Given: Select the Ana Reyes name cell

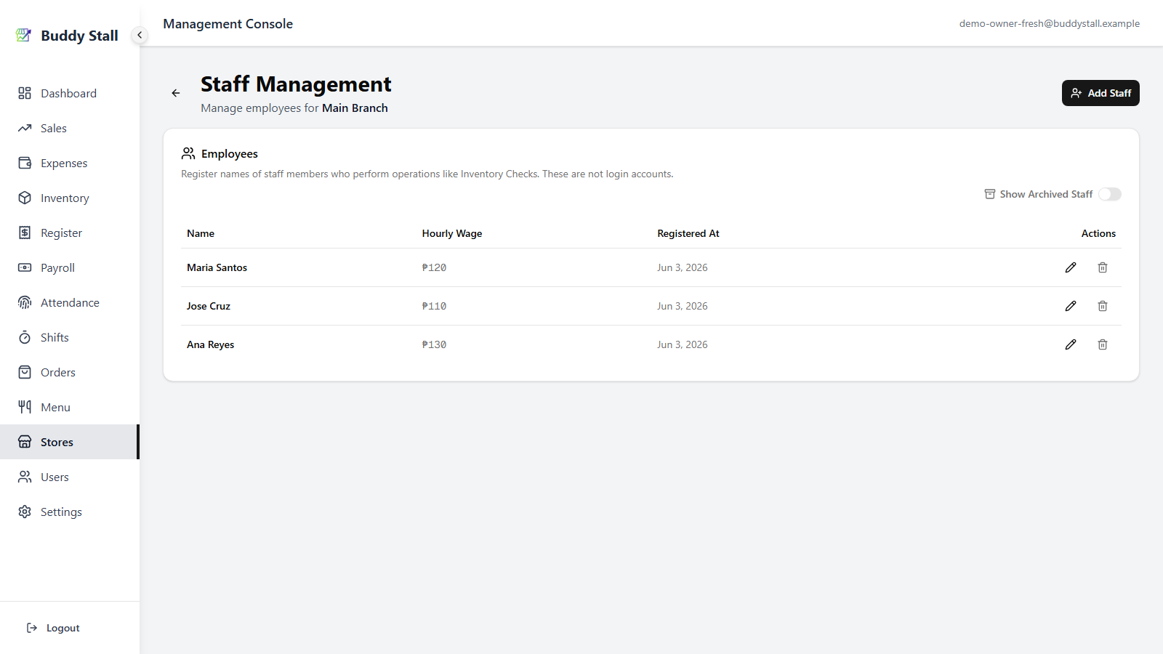Looking at the screenshot, I should pos(210,344).
